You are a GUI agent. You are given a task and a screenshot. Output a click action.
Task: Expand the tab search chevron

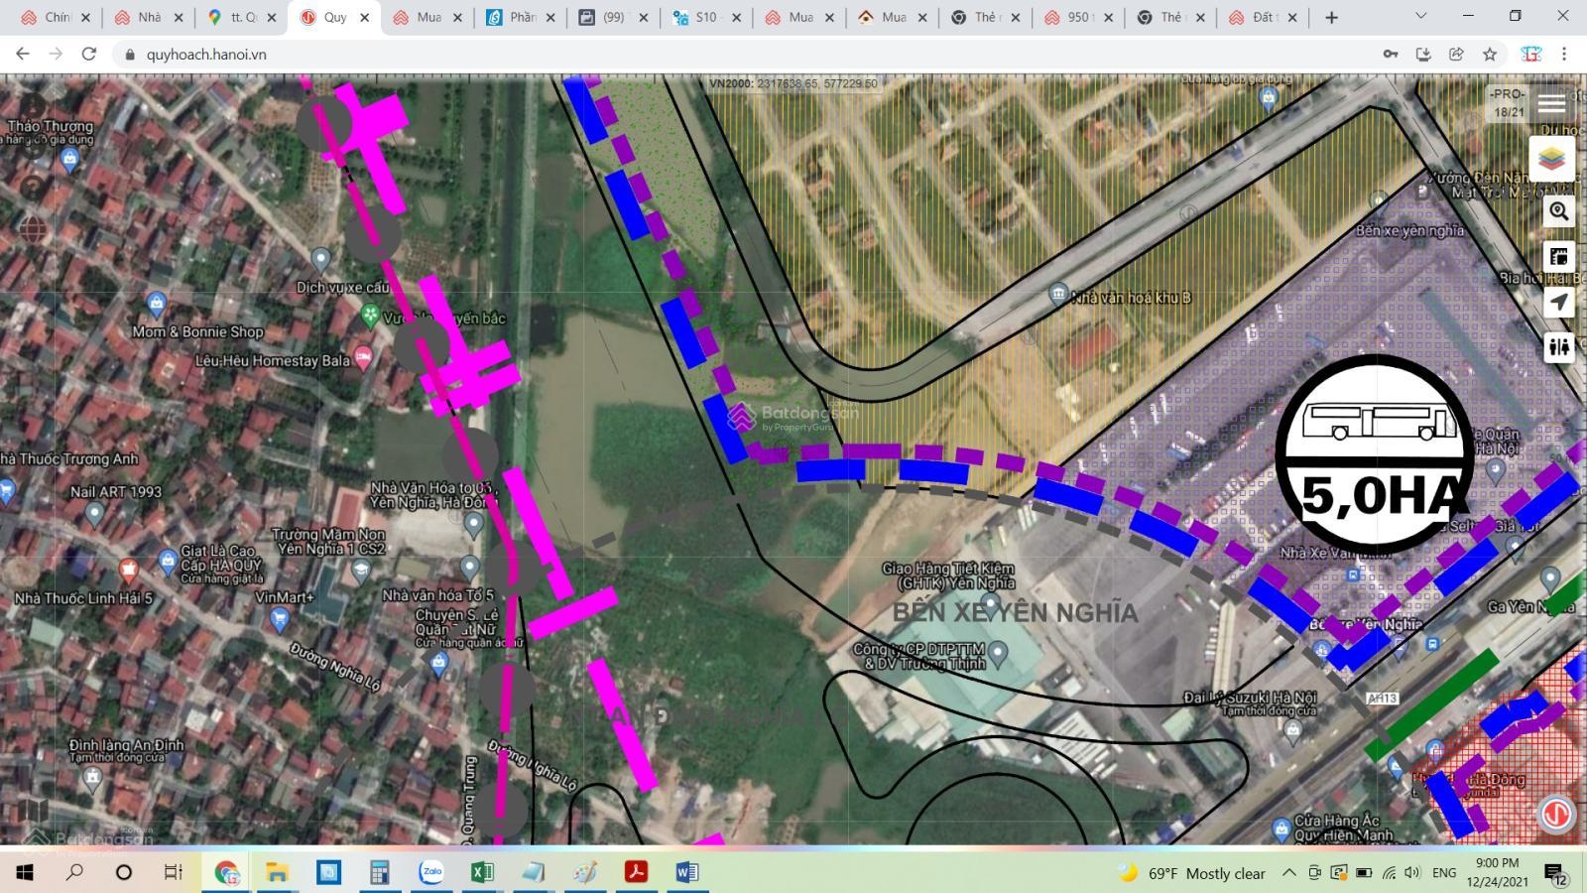[1420, 17]
